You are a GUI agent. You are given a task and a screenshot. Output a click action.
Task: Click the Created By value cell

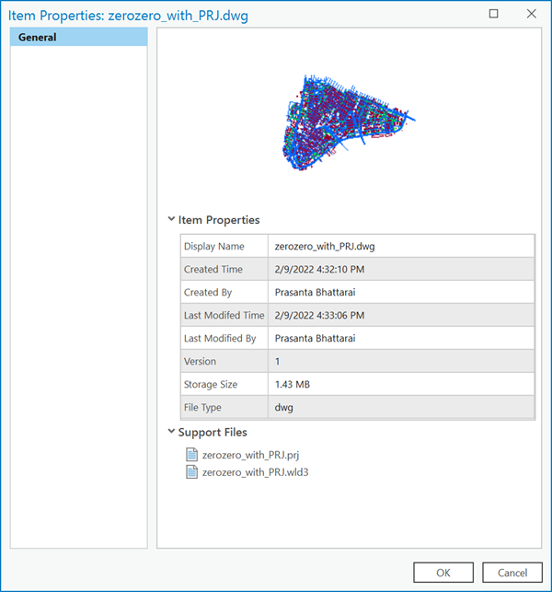401,292
